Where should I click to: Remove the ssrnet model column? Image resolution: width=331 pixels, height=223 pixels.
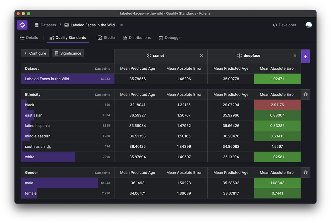pos(201,55)
